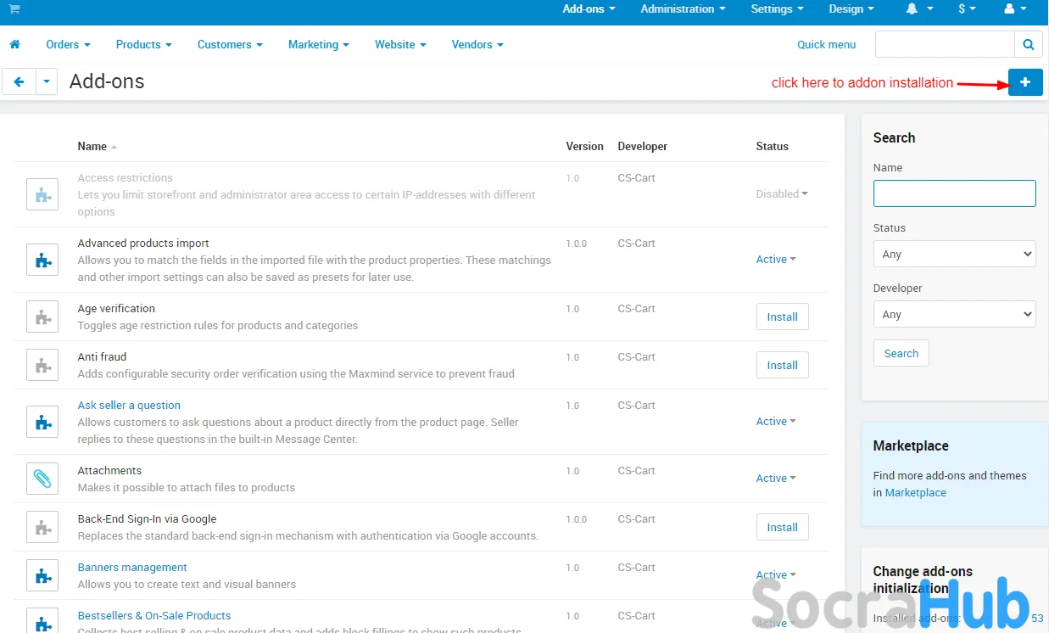
Task: Expand the Developer filter dropdown
Action: [954, 314]
